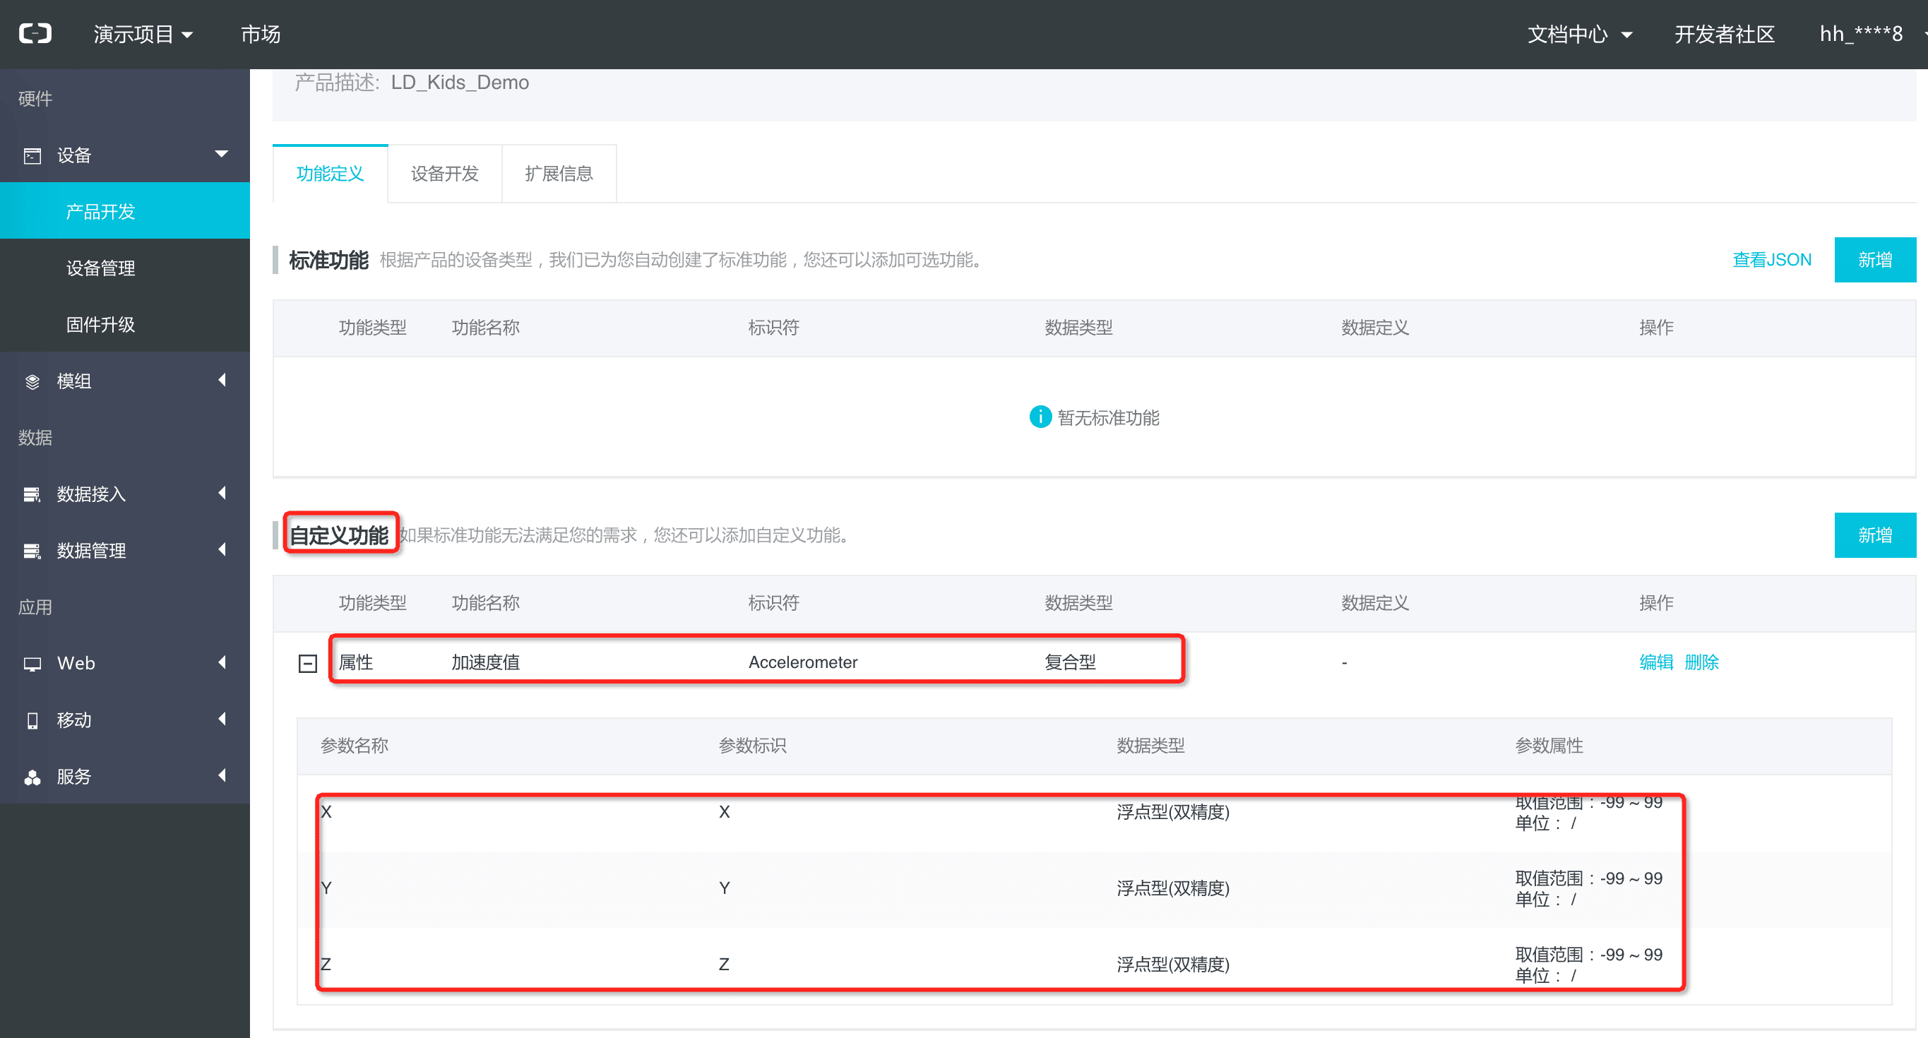Screen dimensions: 1928x1038
Task: Click the 查看JSON link
Action: pos(1772,260)
